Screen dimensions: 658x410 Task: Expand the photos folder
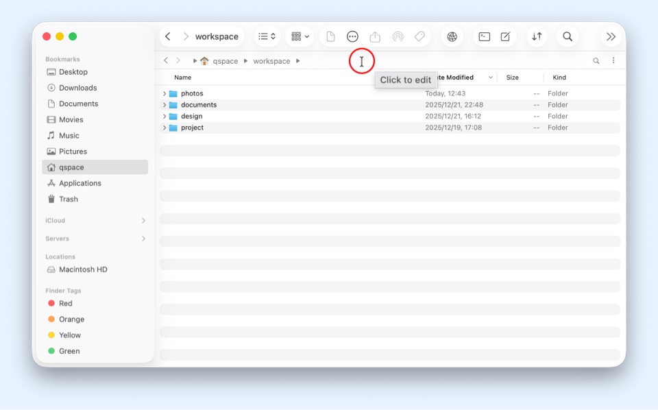click(164, 94)
